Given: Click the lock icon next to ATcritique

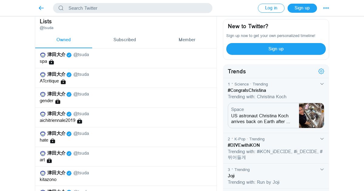Looking at the screenshot, I should pyautogui.click(x=63, y=82).
